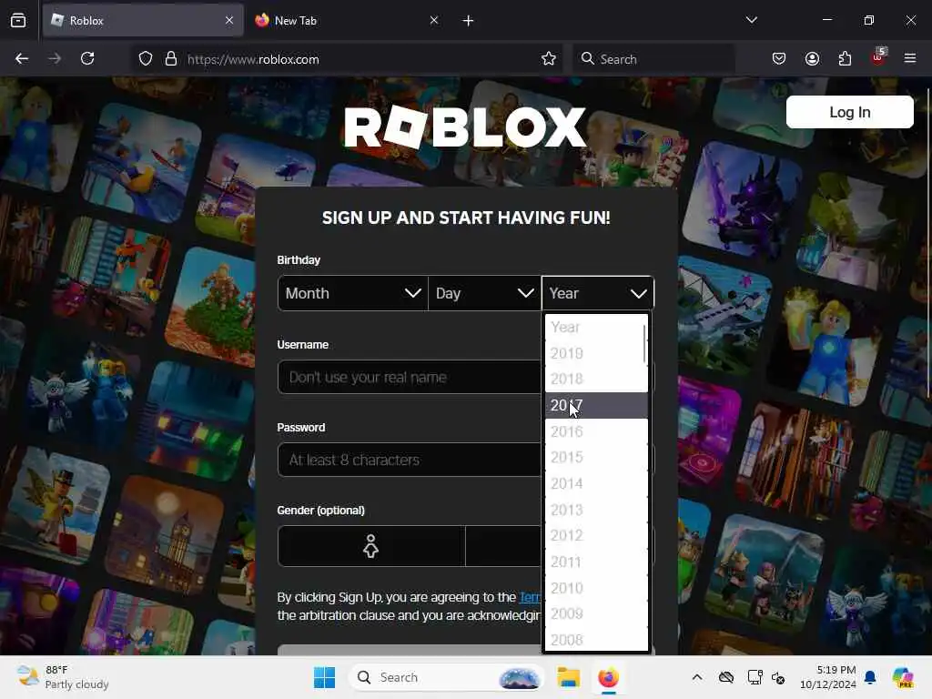This screenshot has width=932, height=699.
Task: Open the weather widget showing 88°F
Action: (63, 677)
